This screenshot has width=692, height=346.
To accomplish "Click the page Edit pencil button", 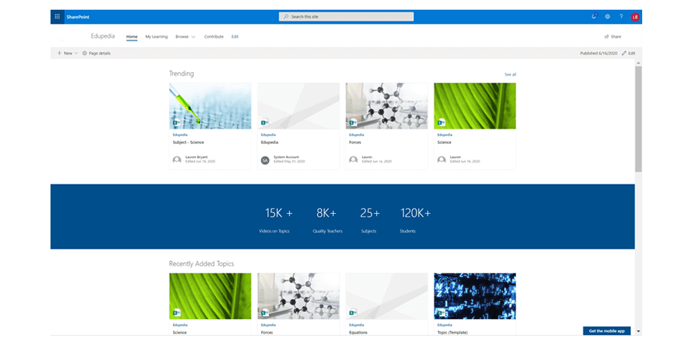I will [628, 53].
